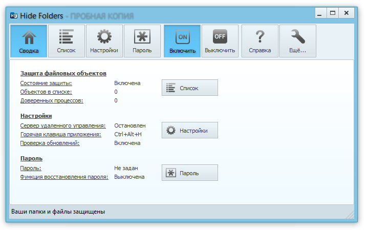Image resolution: width=369 pixels, height=230 pixels.
Task: Click the Настройки button in settings section
Action: pyautogui.click(x=190, y=130)
